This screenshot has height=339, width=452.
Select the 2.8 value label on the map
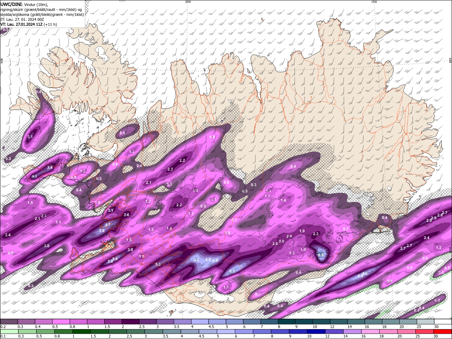click(x=440, y=215)
